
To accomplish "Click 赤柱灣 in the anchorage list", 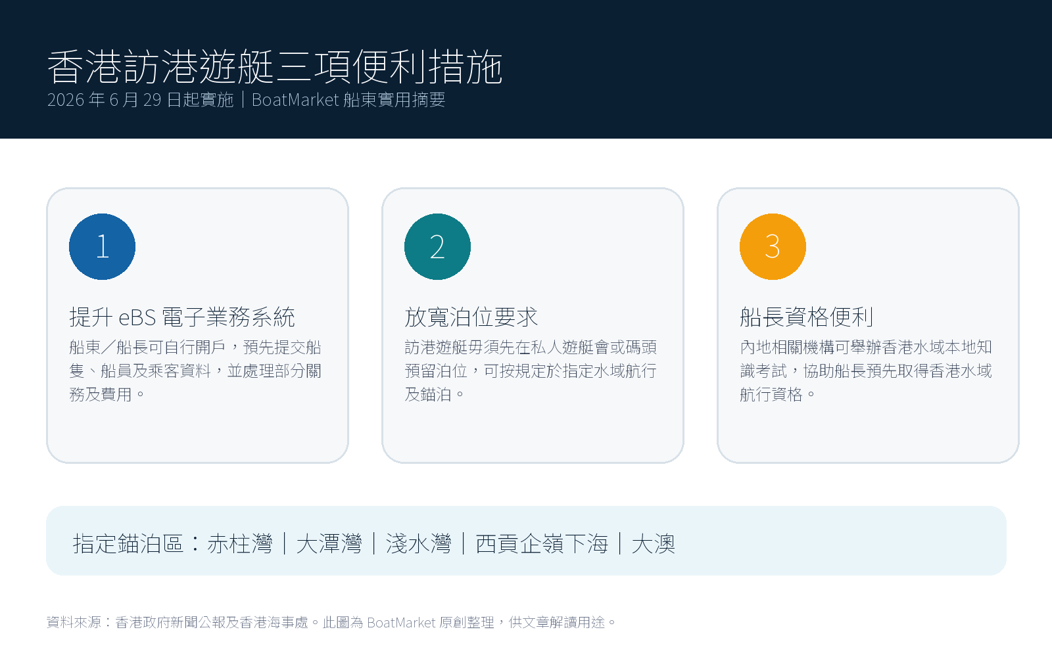I will [x=239, y=544].
